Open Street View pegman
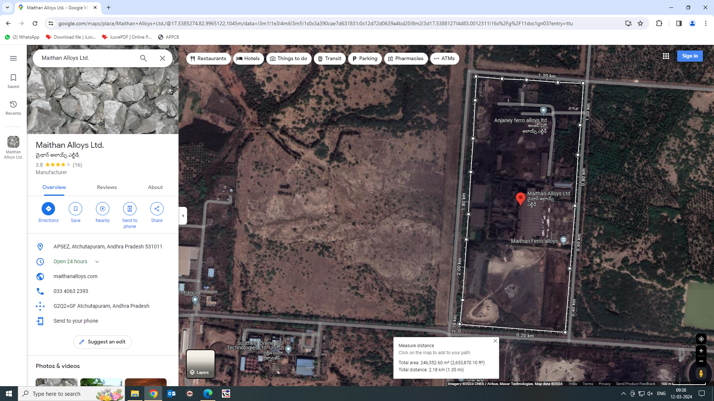The image size is (714, 401). point(701,373)
